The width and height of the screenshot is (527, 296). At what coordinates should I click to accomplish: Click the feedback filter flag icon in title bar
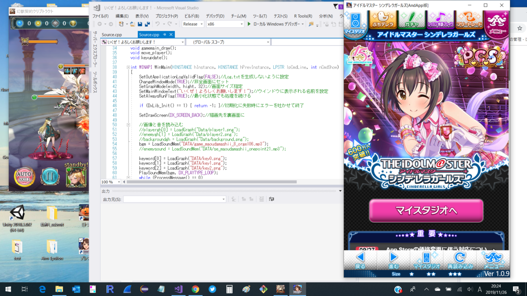tap(336, 7)
